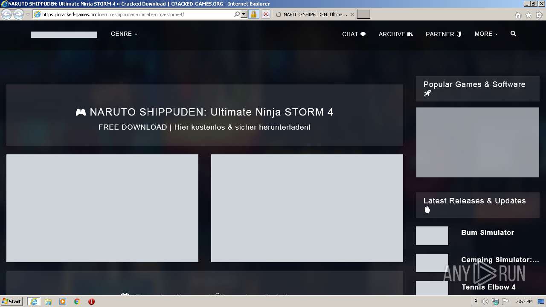546x307 pixels.
Task: Open the file explorer taskbar icon
Action: [x=48, y=301]
